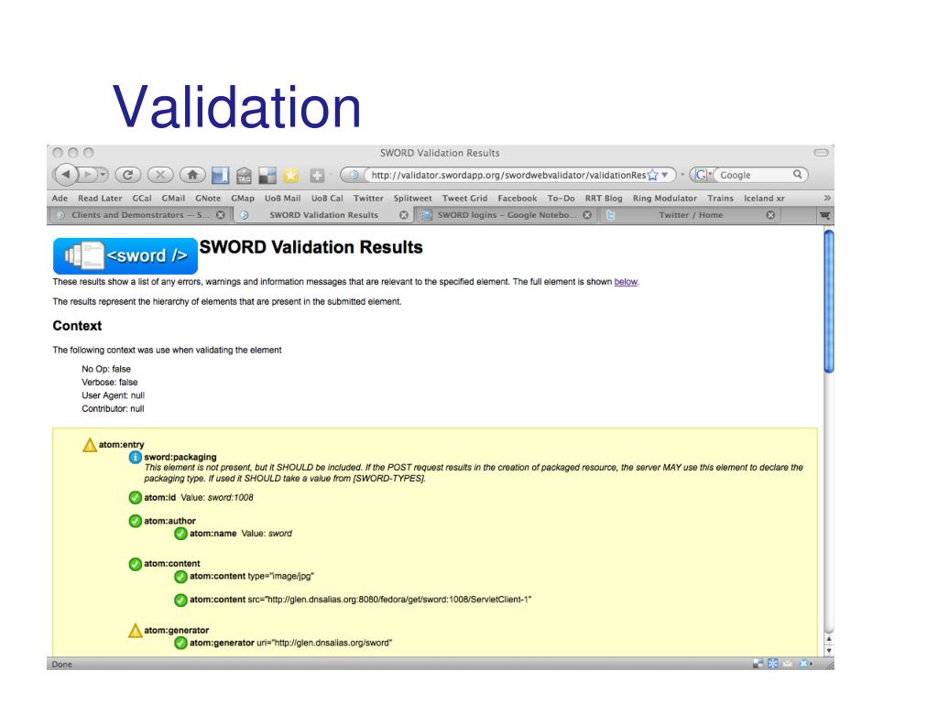This screenshot has width=938, height=703.
Task: Bookmark this page with the address bar star
Action: pos(652,175)
